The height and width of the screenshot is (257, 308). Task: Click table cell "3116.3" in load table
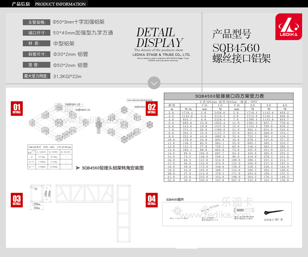[220, 116]
